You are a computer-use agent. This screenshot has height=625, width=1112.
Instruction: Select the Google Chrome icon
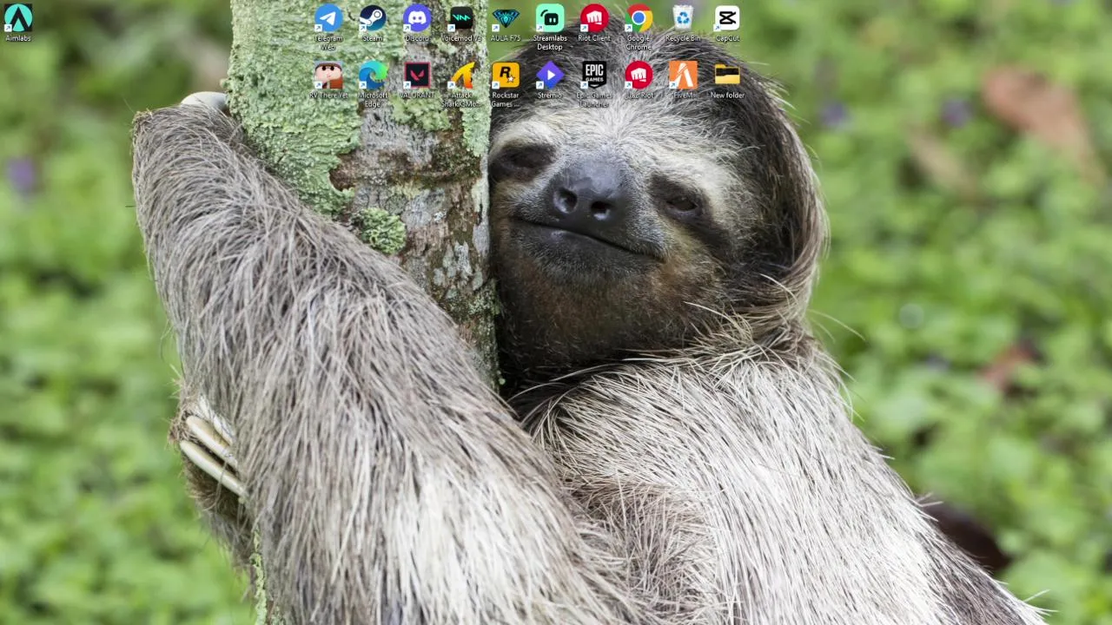pos(639,26)
